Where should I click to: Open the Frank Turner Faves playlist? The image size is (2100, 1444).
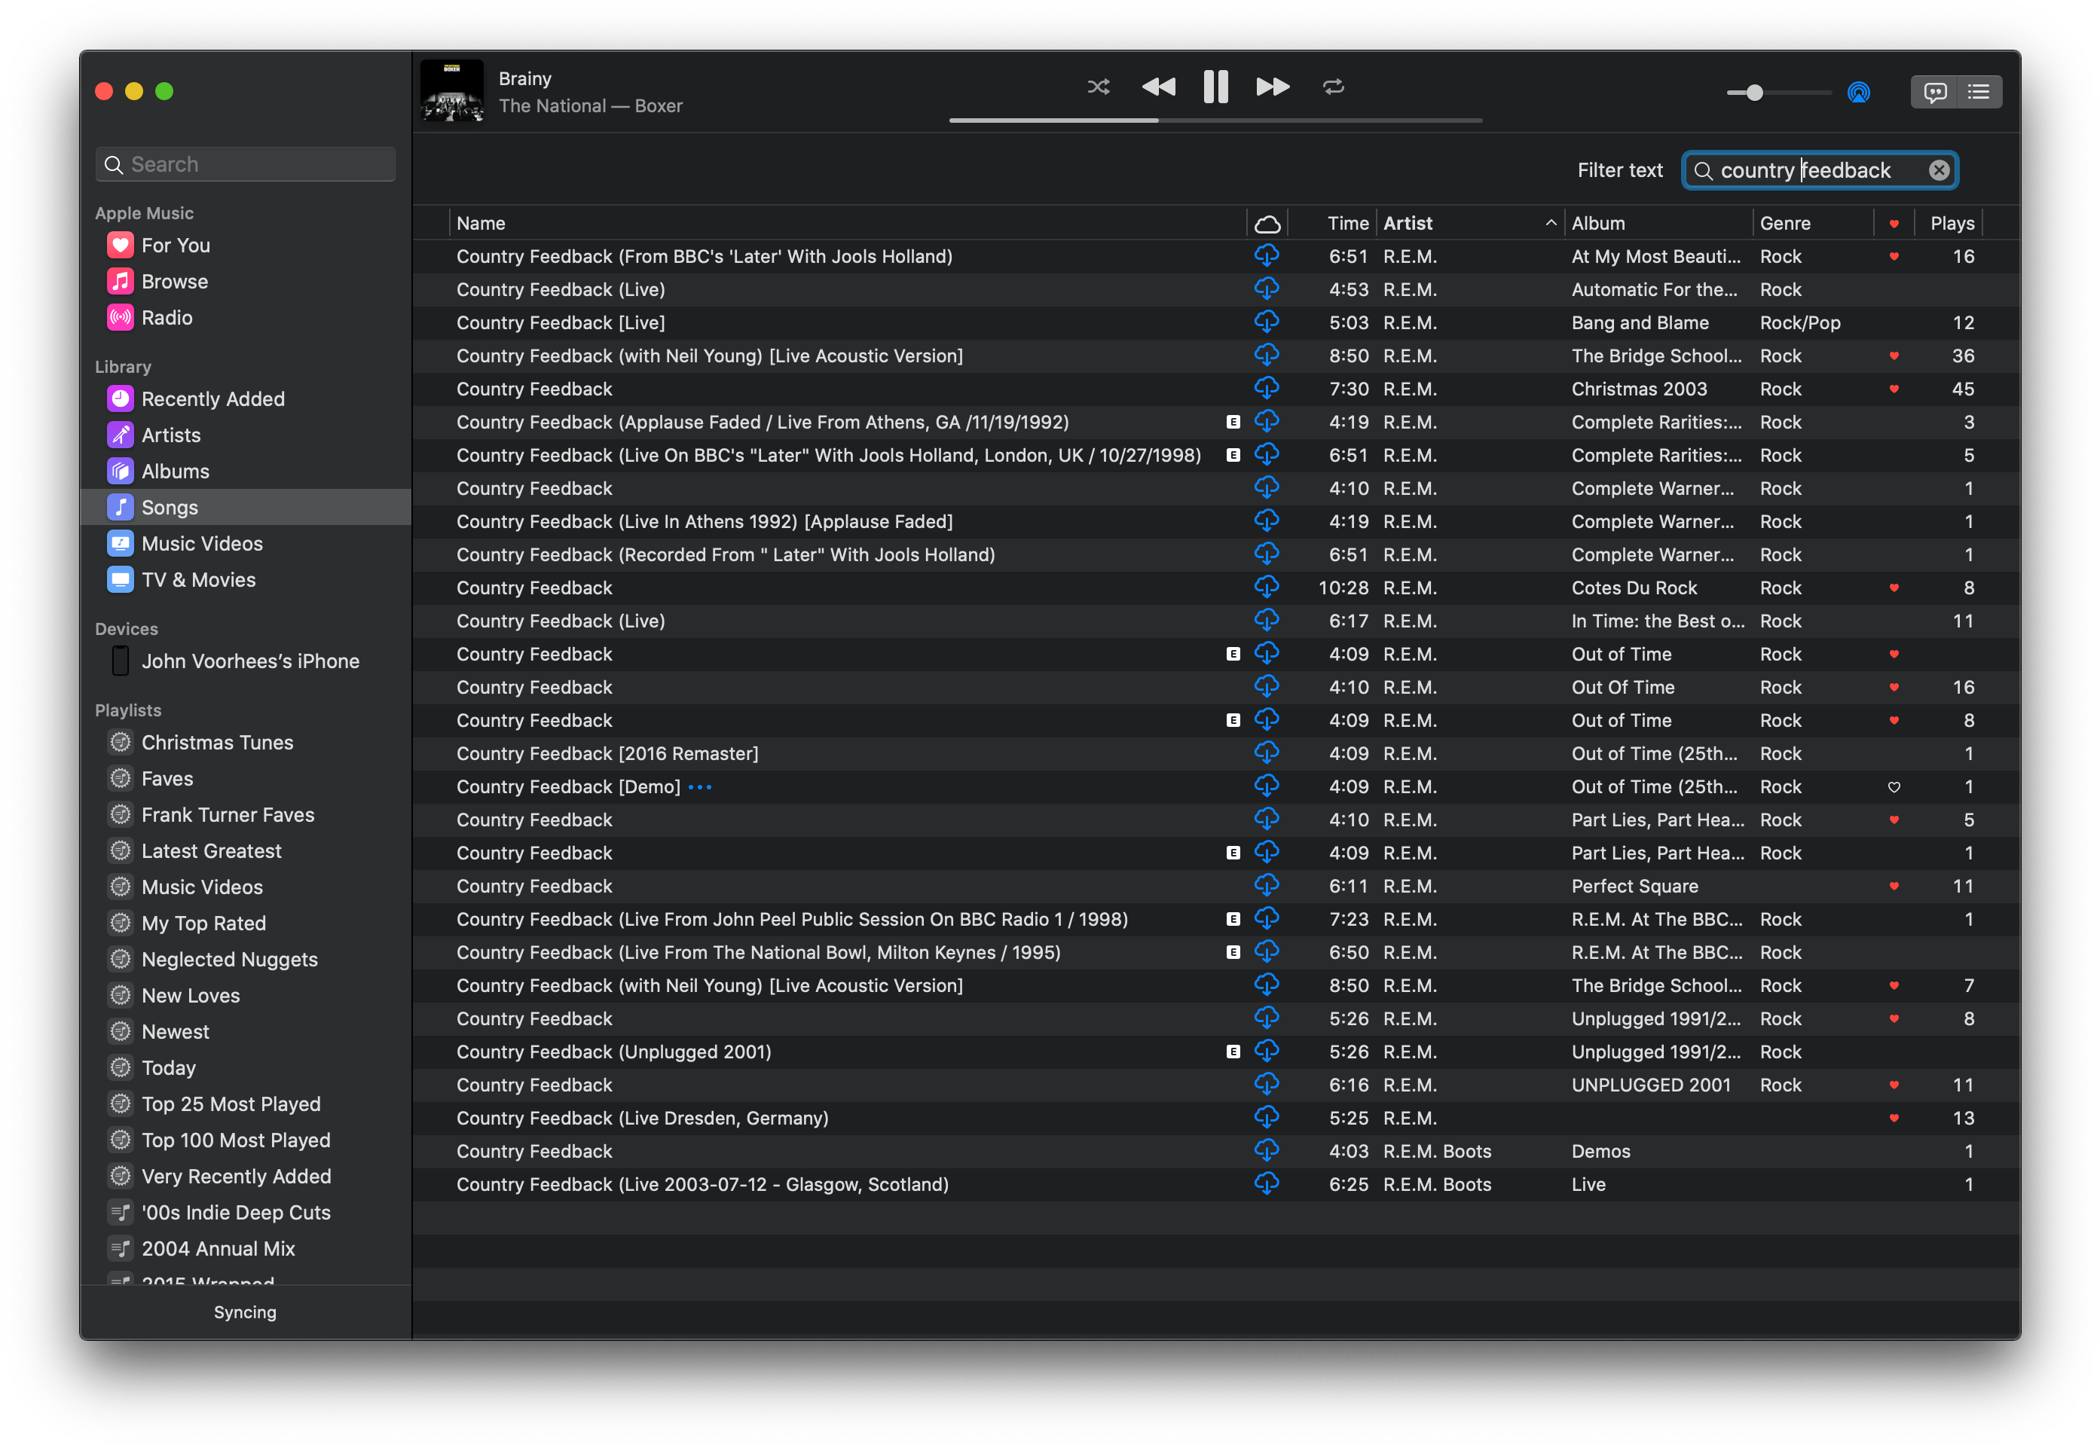pyautogui.click(x=228, y=815)
